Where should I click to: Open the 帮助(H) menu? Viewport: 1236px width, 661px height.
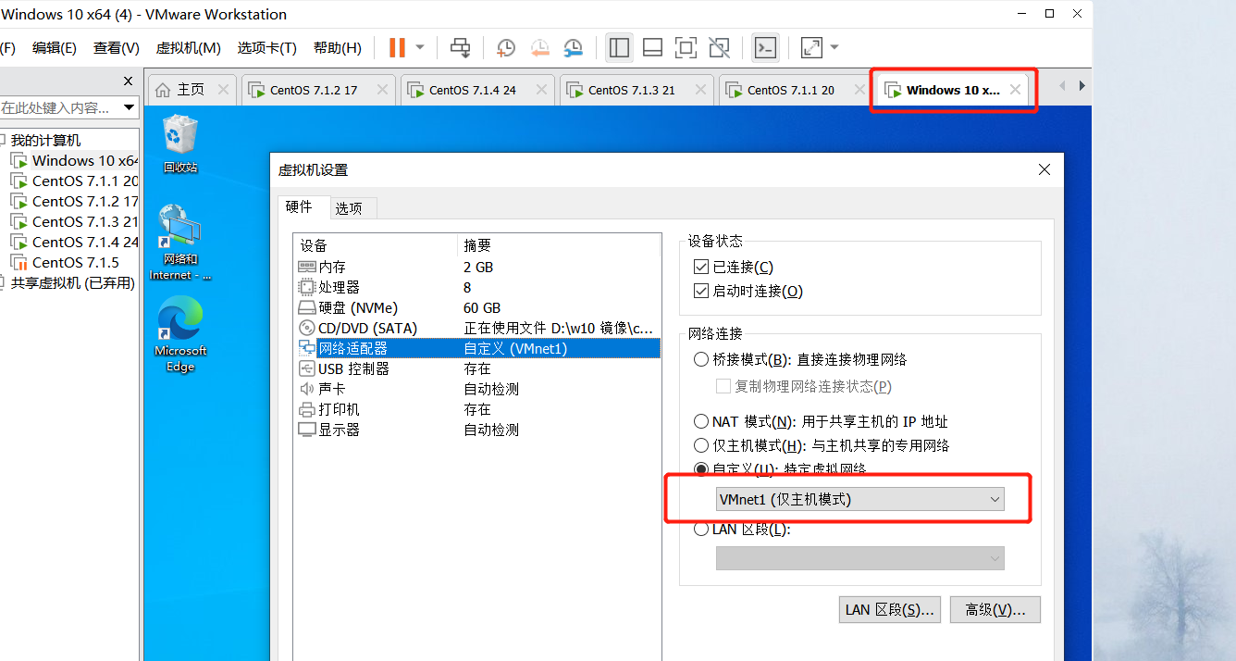coord(338,47)
